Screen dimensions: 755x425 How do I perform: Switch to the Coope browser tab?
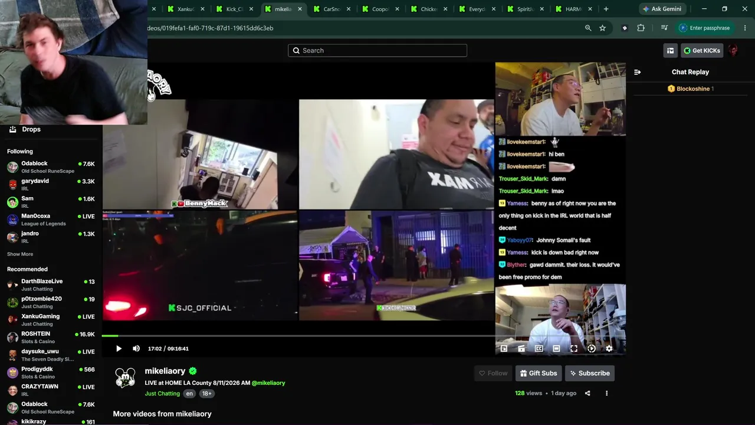(380, 9)
